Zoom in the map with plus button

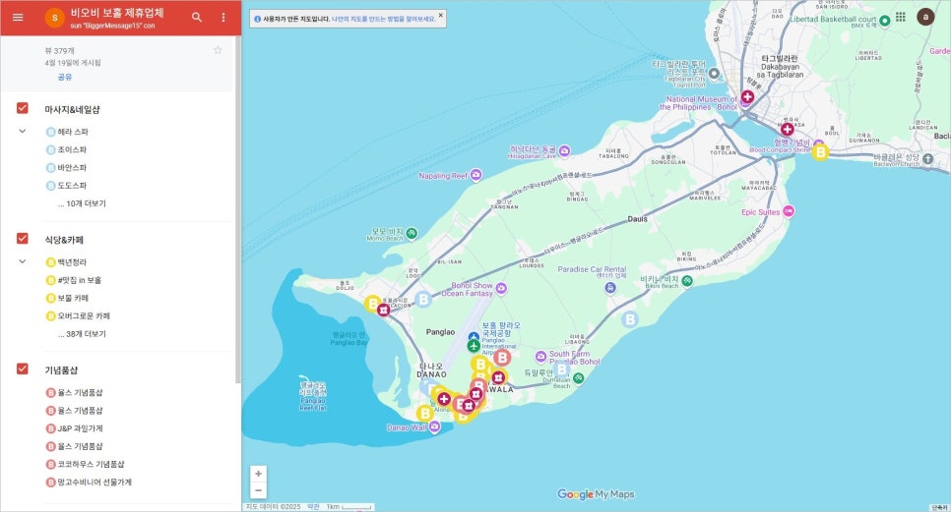click(x=258, y=474)
